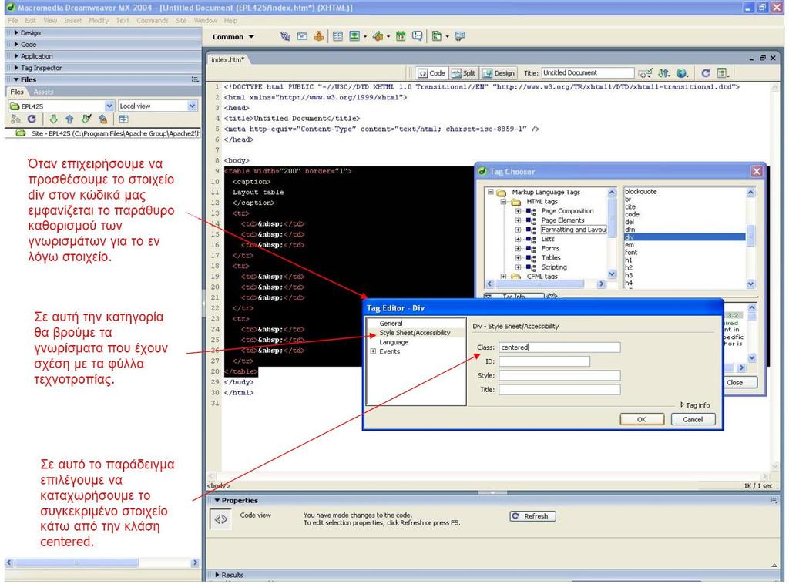This screenshot has height=584, width=789.
Task: Click the Refresh button in the Properties panel
Action: click(x=532, y=517)
